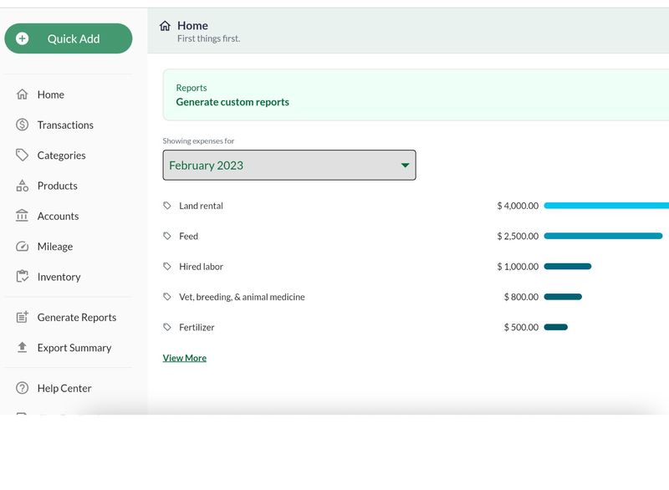
Task: Click the Home house icon in the header
Action: click(x=166, y=25)
